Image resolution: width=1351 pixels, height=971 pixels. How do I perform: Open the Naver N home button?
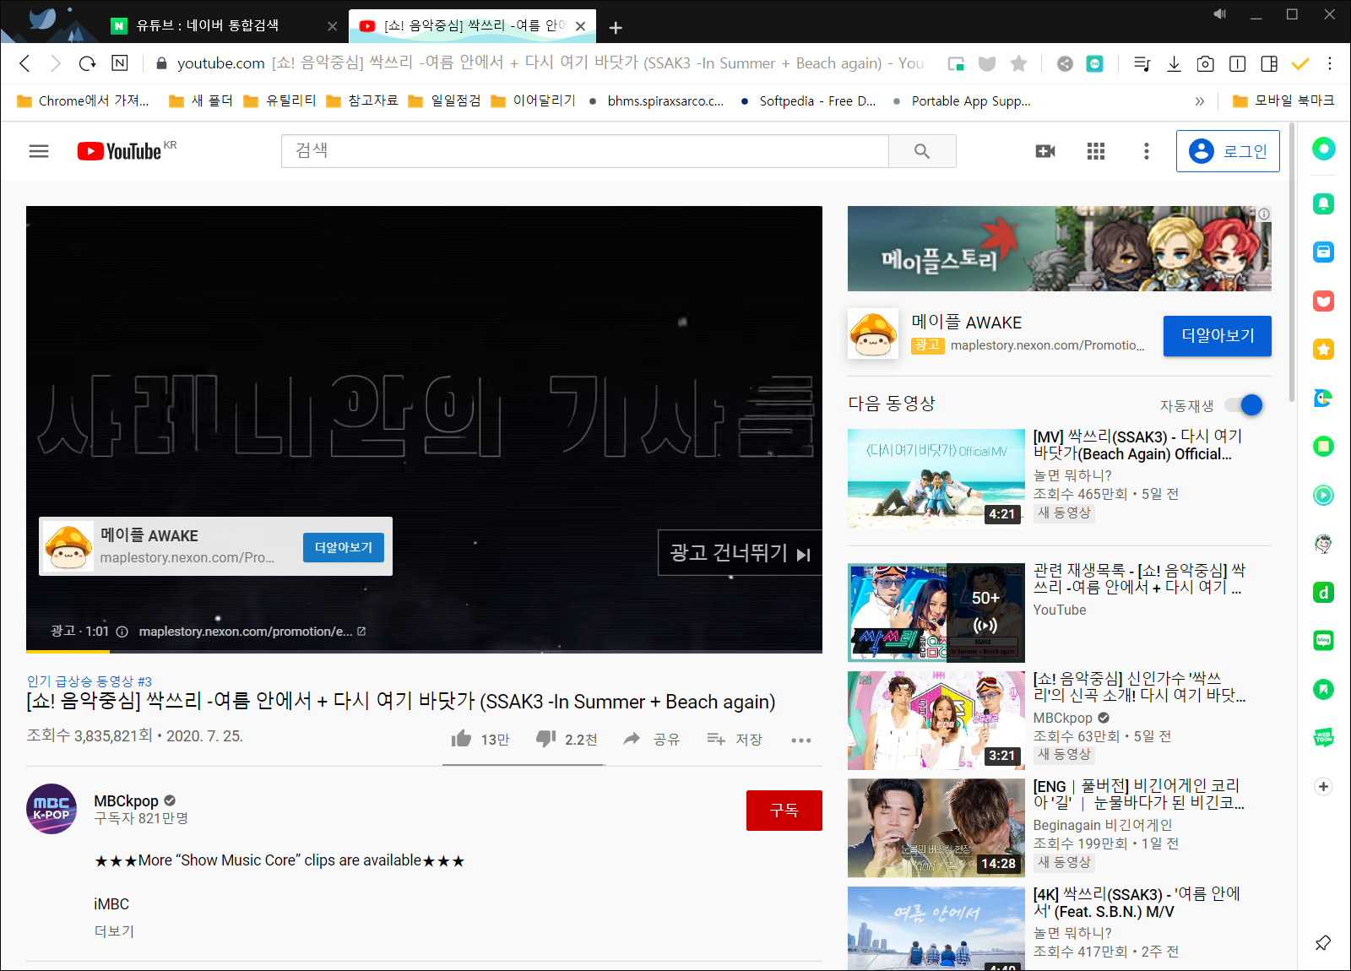coord(120,63)
